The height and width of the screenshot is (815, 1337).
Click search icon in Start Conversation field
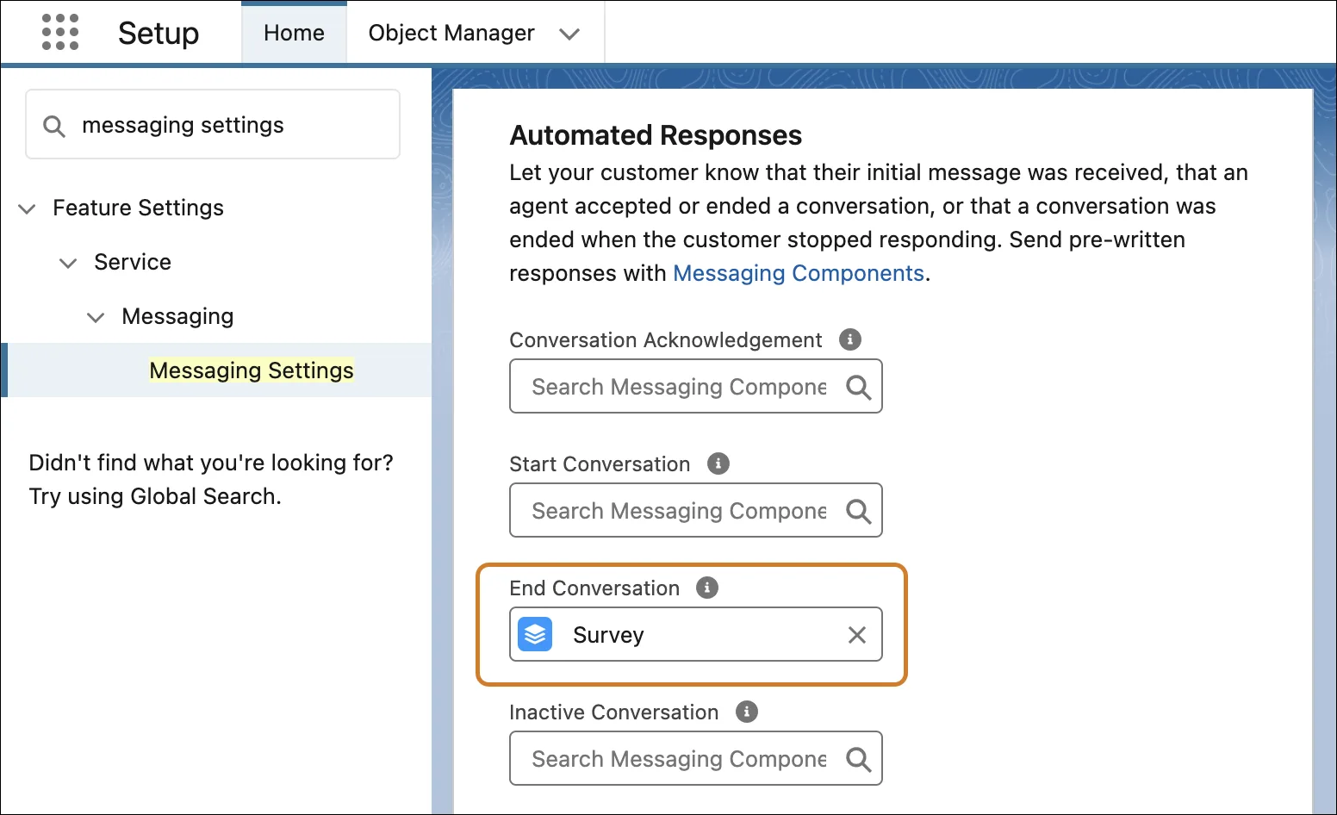tap(858, 511)
